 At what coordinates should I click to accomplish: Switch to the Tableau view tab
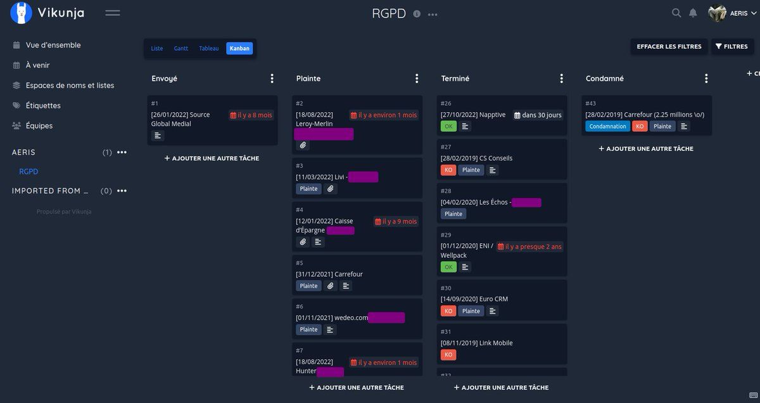(x=209, y=48)
